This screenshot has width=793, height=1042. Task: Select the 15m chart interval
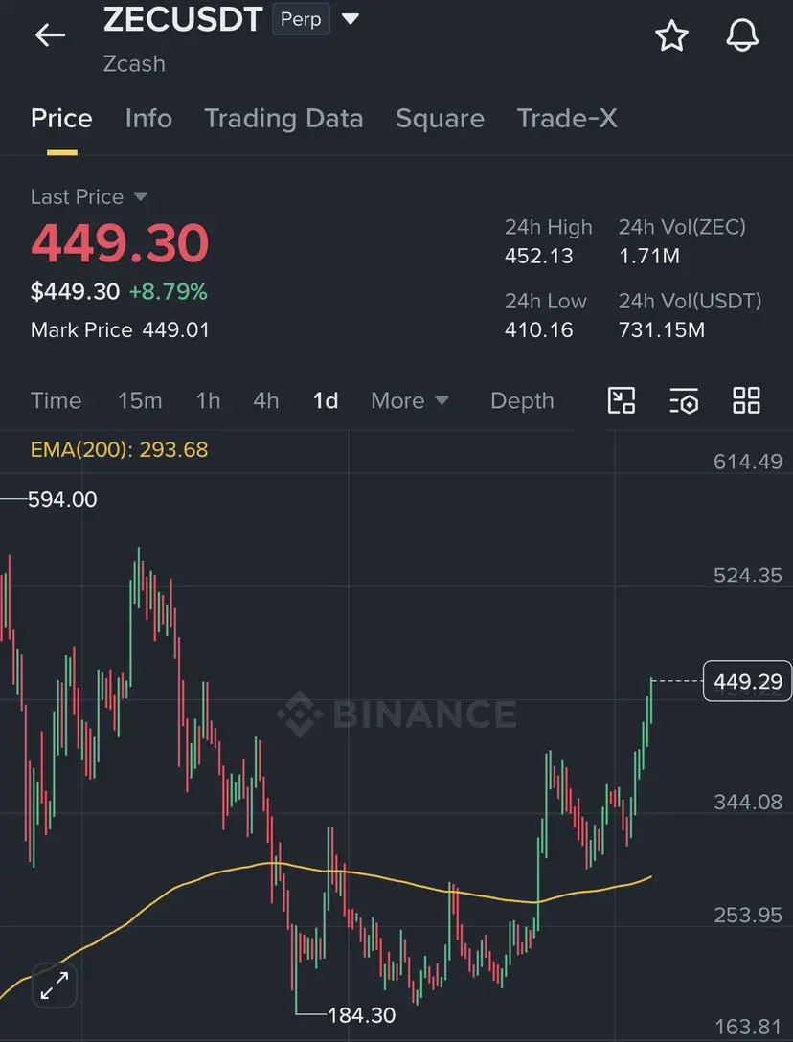click(x=140, y=400)
